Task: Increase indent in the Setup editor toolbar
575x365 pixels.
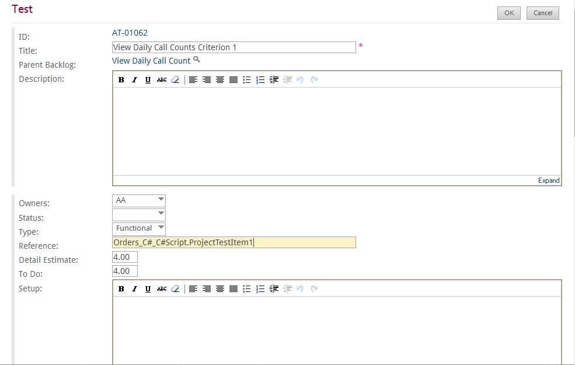Action: (x=274, y=288)
